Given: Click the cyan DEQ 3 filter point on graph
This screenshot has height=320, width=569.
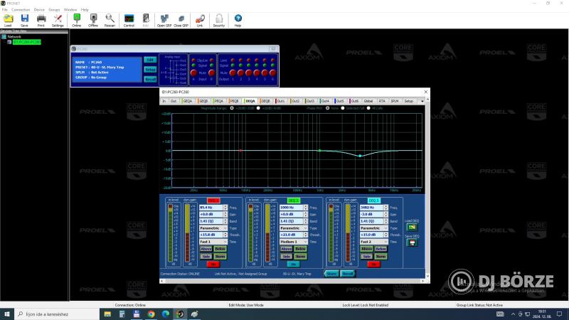Looking at the screenshot, I should tap(360, 156).
